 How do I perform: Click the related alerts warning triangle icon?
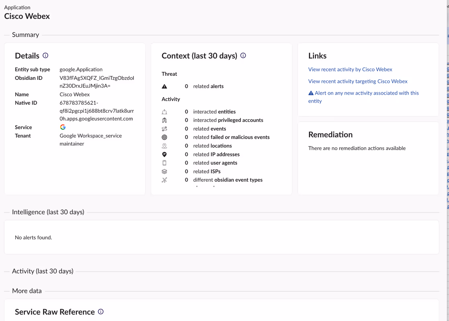164,86
